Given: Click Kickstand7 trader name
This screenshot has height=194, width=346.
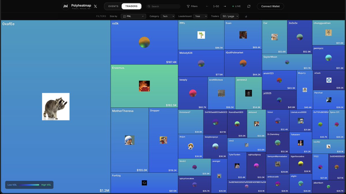Looking at the screenshot, I should point(185,112).
